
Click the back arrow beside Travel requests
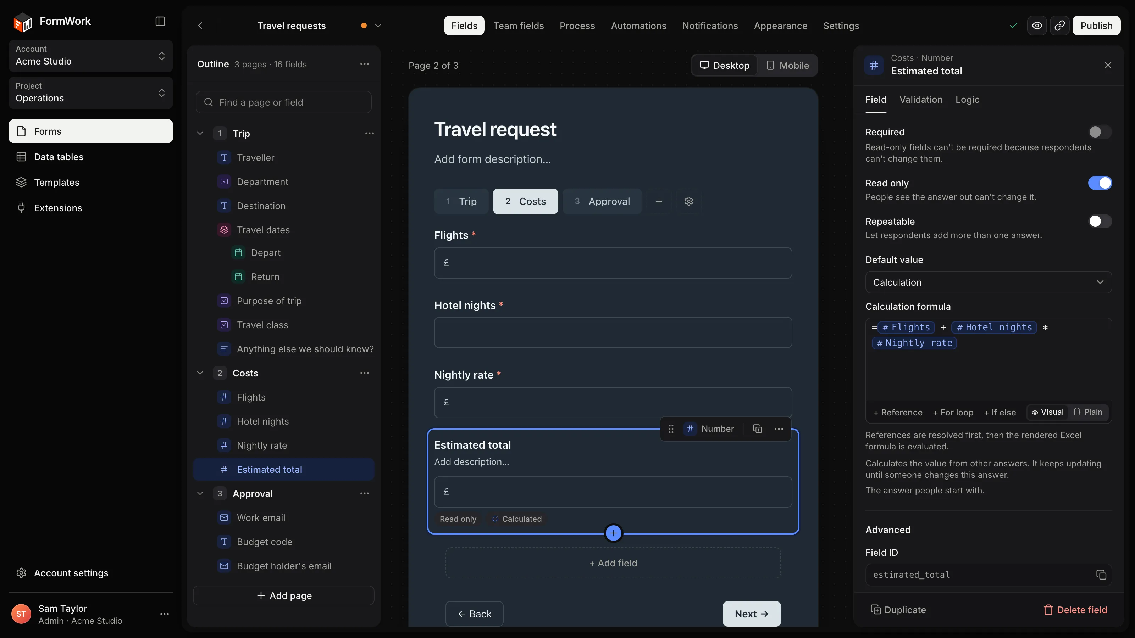point(200,26)
